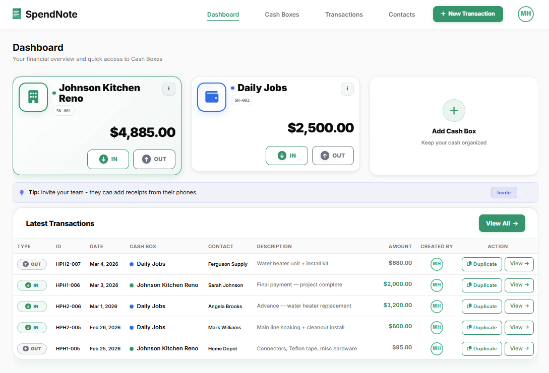
Task: Click OUT on Johnson Kitchen Reno
Action: pyautogui.click(x=154, y=159)
